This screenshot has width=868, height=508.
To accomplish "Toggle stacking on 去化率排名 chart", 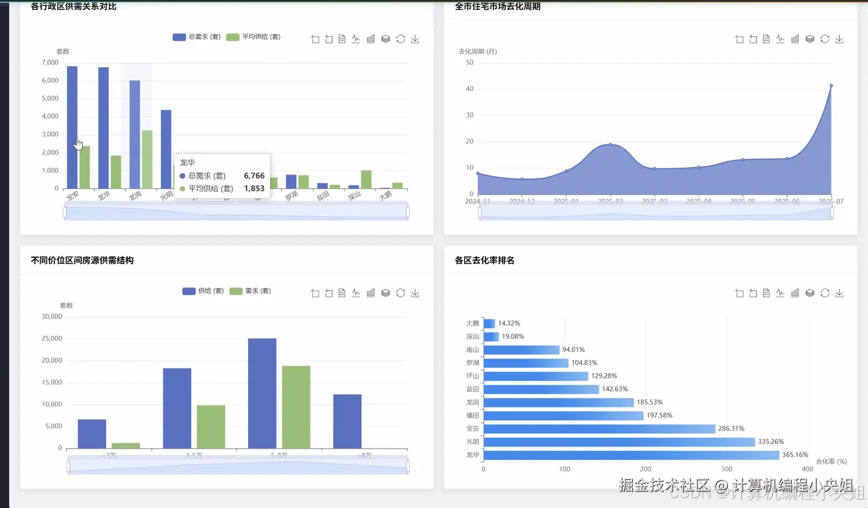I will pyautogui.click(x=810, y=293).
